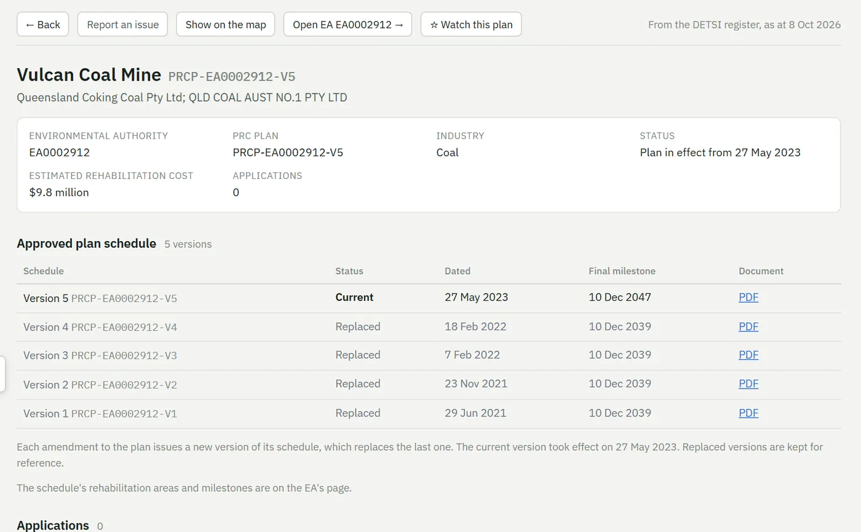Click the 27 May 2023 dated cell
The width and height of the screenshot is (861, 532).
point(477,297)
